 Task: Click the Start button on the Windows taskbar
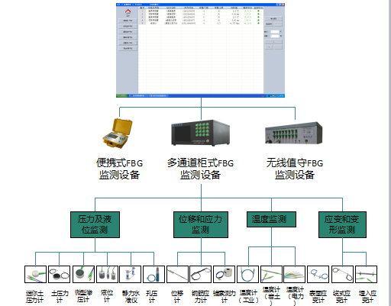[x=122, y=96]
